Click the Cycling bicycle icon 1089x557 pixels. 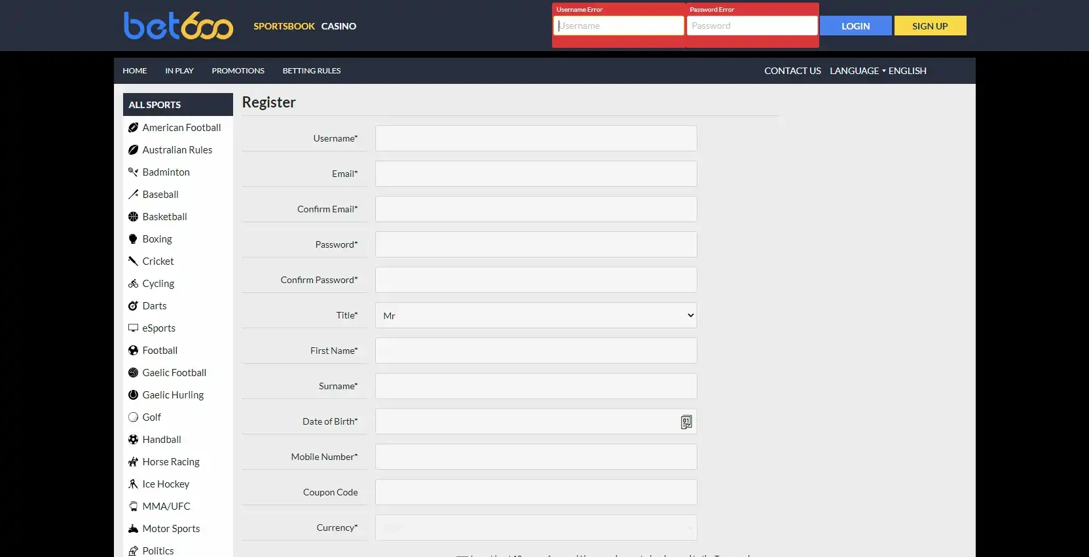[133, 284]
